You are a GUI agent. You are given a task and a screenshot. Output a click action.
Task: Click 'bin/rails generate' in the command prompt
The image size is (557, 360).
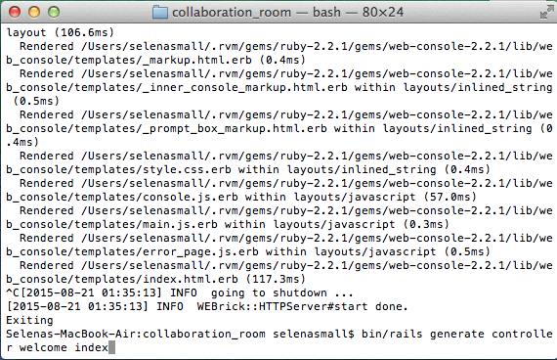point(422,334)
